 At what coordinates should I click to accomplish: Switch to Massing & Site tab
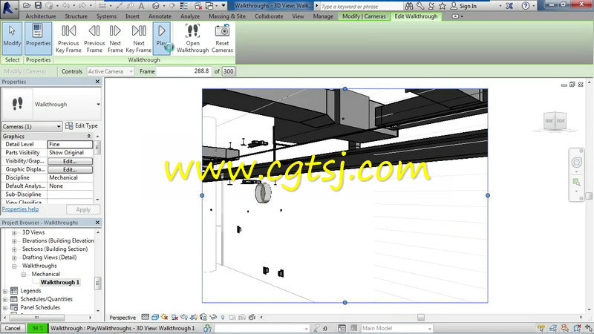point(227,16)
